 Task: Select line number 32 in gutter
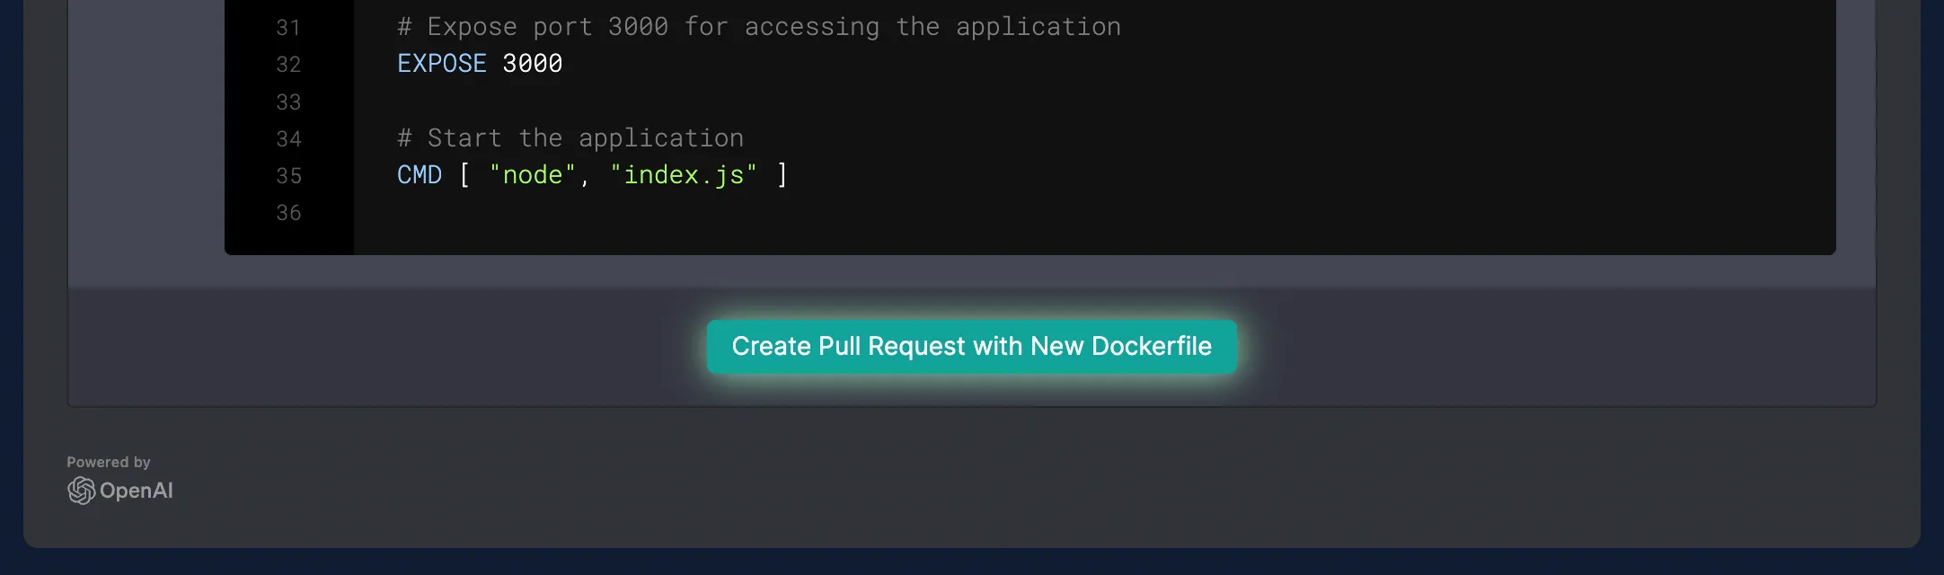tap(288, 65)
